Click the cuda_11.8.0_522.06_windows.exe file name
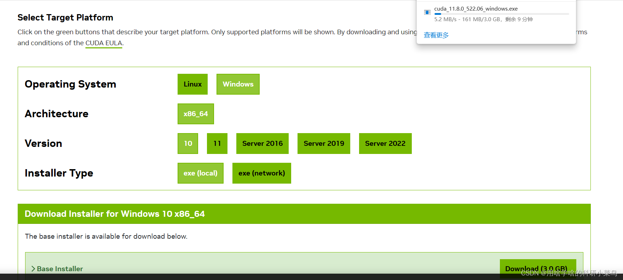 click(476, 8)
